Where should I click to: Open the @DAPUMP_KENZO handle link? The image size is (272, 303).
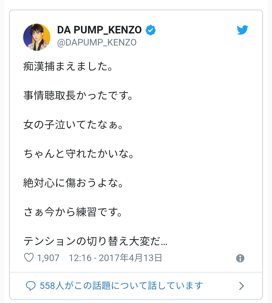(97, 42)
